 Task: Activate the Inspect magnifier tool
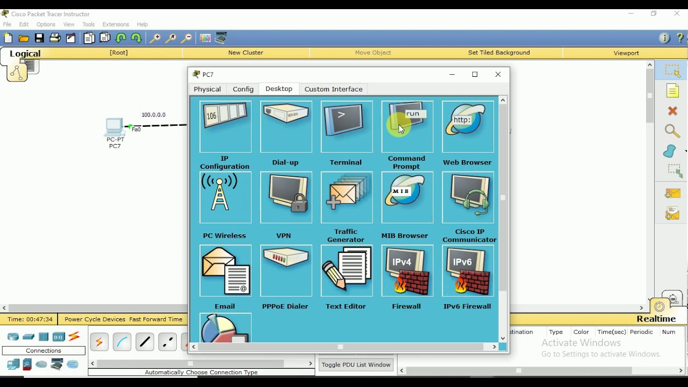(673, 132)
